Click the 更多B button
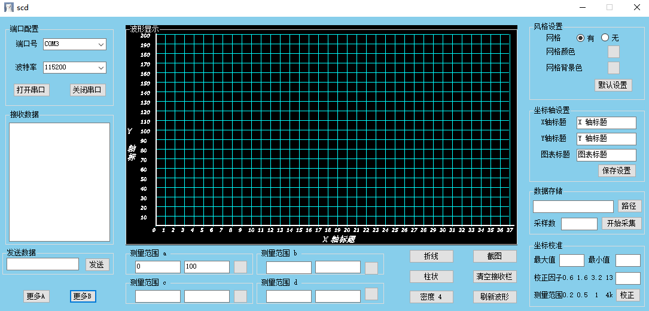Viewport: 649px width, 311px height. tap(83, 297)
